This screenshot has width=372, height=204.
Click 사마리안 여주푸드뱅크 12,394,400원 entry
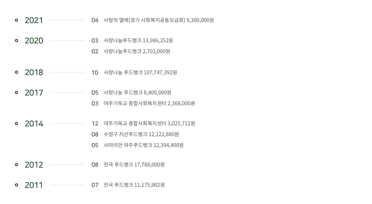(x=144, y=145)
